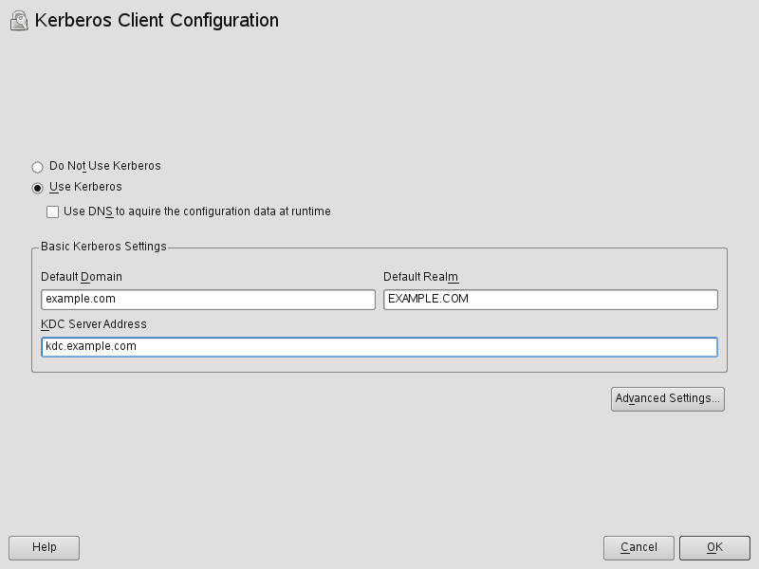Open Advanced Settings
This screenshot has width=759, height=569.
(667, 398)
